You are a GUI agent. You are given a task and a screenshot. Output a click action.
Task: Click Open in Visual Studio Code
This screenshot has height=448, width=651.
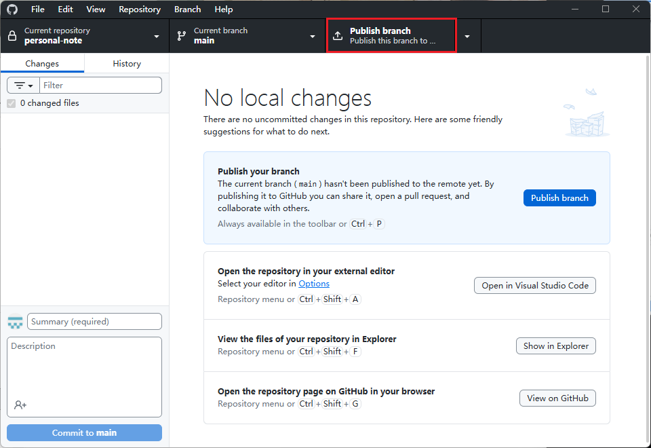(534, 286)
